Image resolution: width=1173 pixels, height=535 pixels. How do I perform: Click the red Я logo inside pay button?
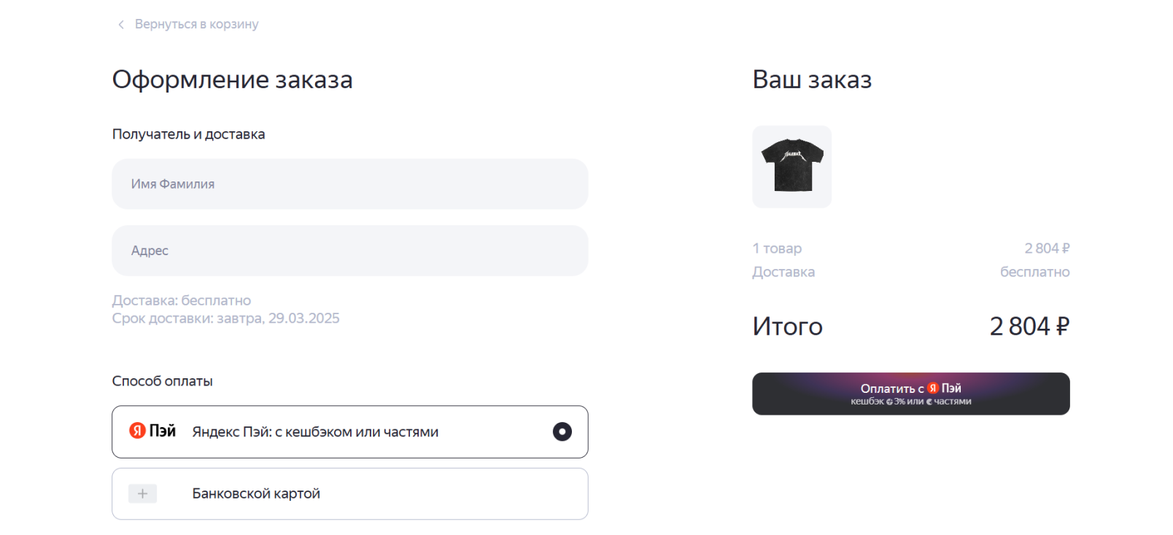[932, 388]
